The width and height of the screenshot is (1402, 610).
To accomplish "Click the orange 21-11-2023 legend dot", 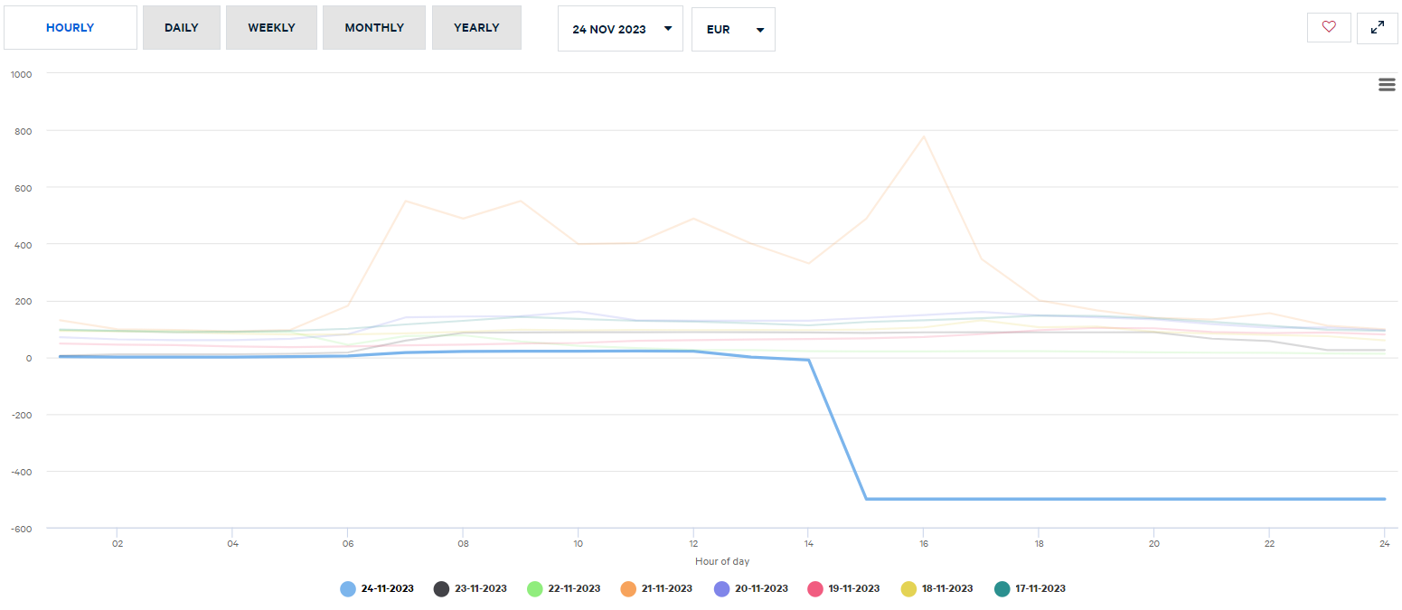I will click(x=627, y=588).
